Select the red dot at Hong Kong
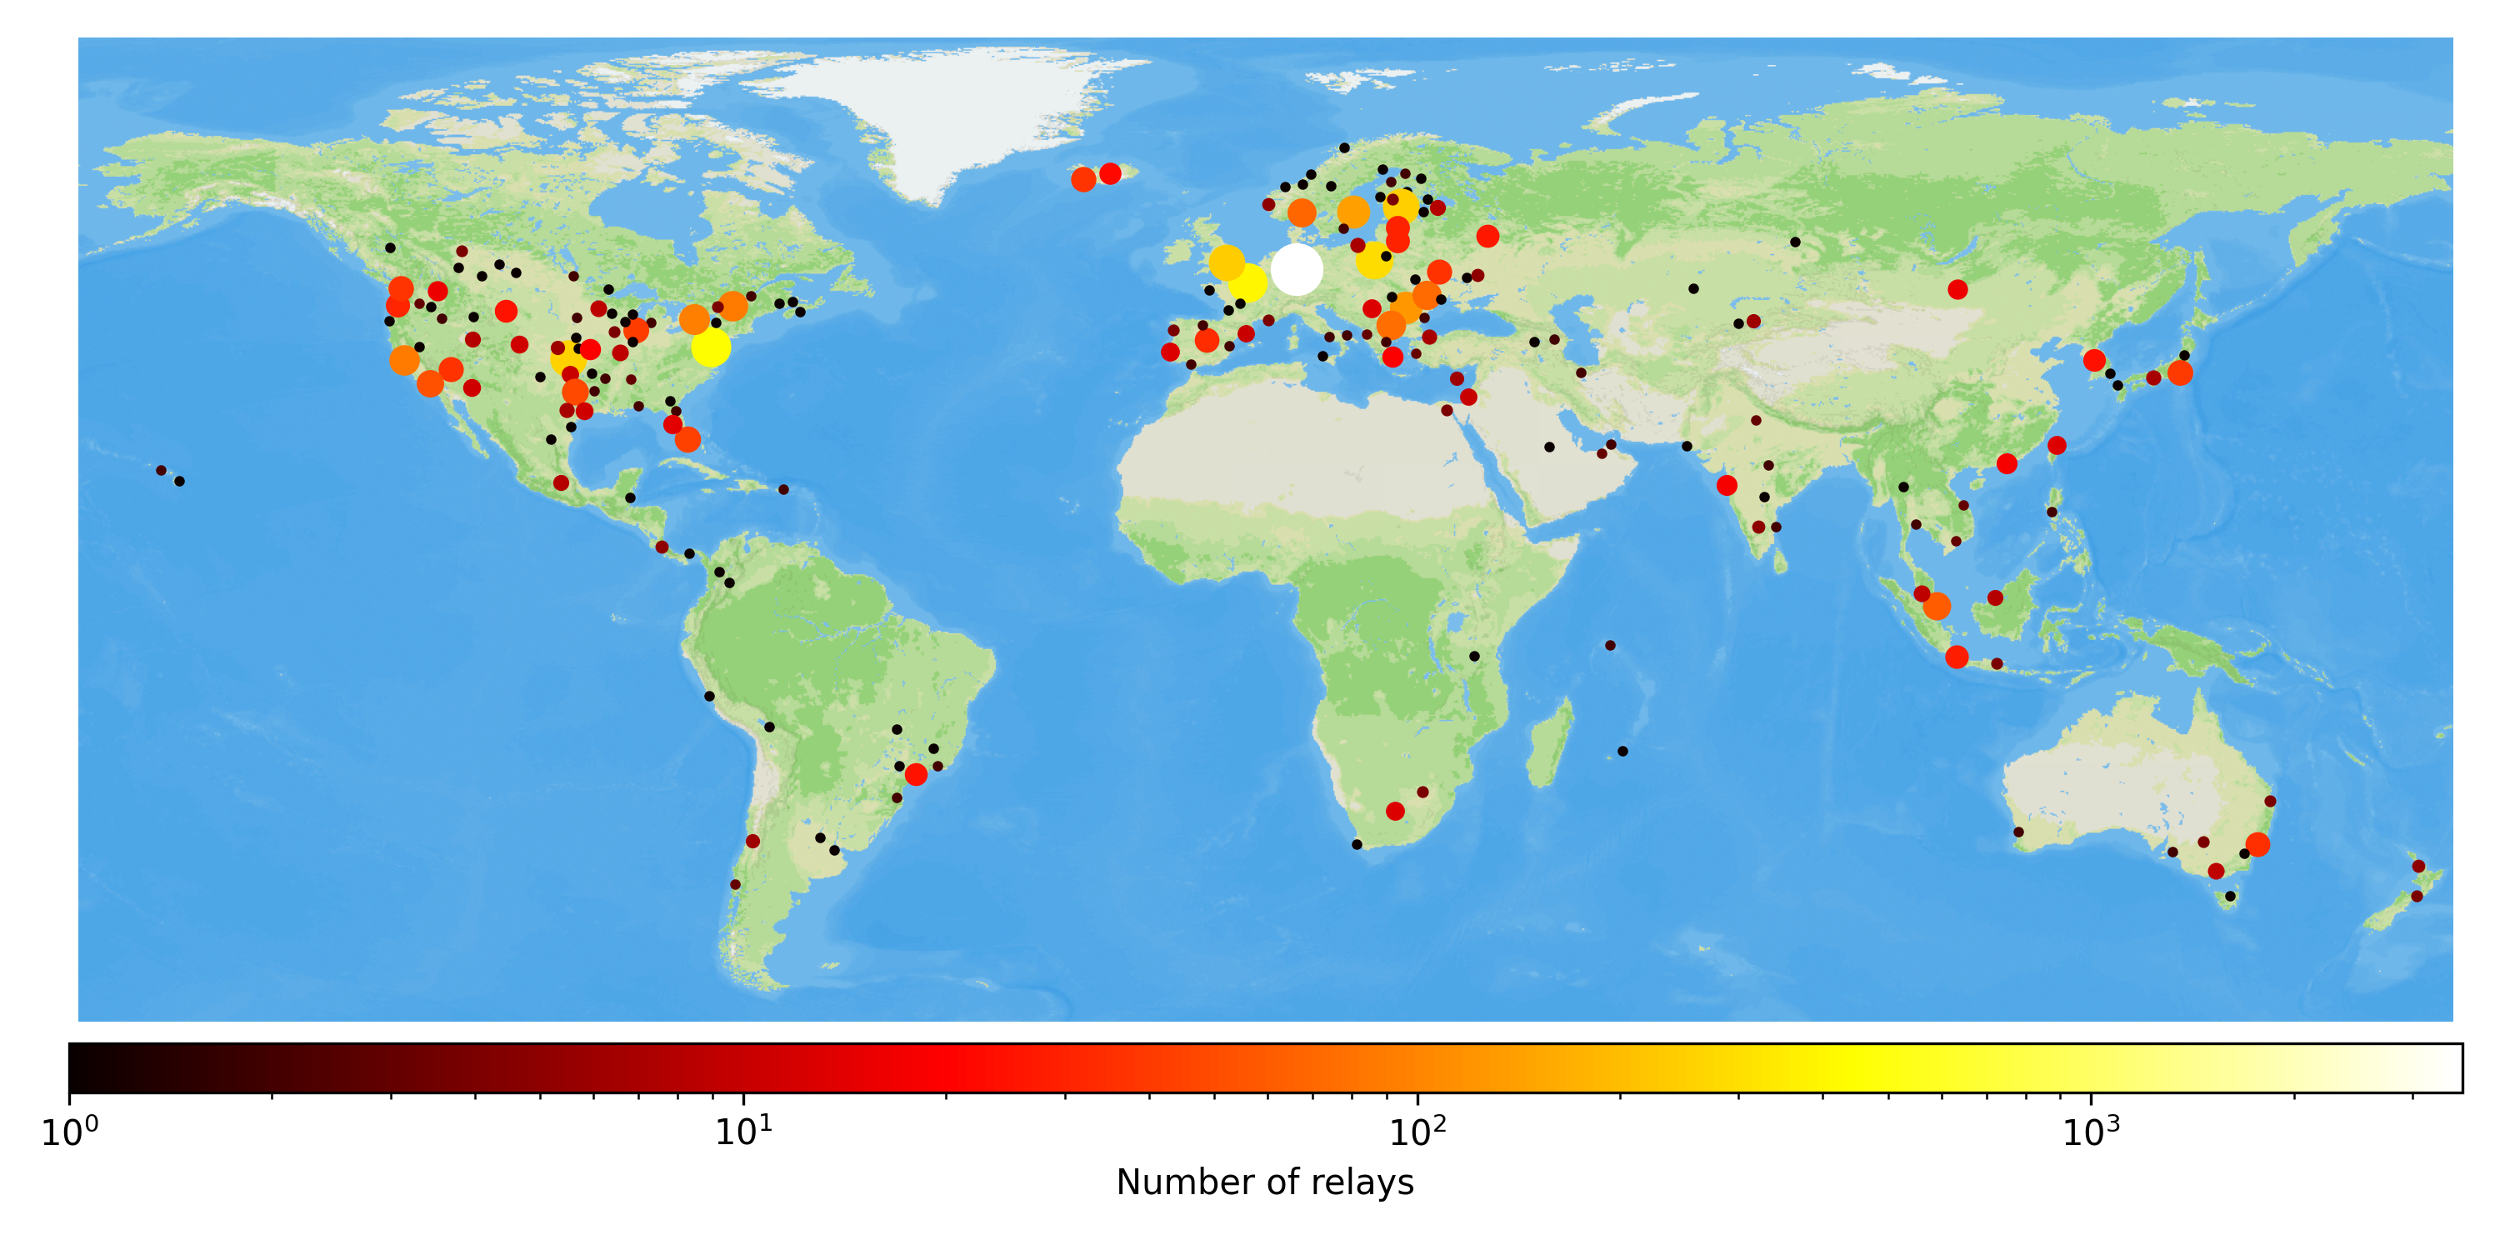Image resolution: width=2500 pixels, height=1250 pixels. pyautogui.click(x=2007, y=464)
